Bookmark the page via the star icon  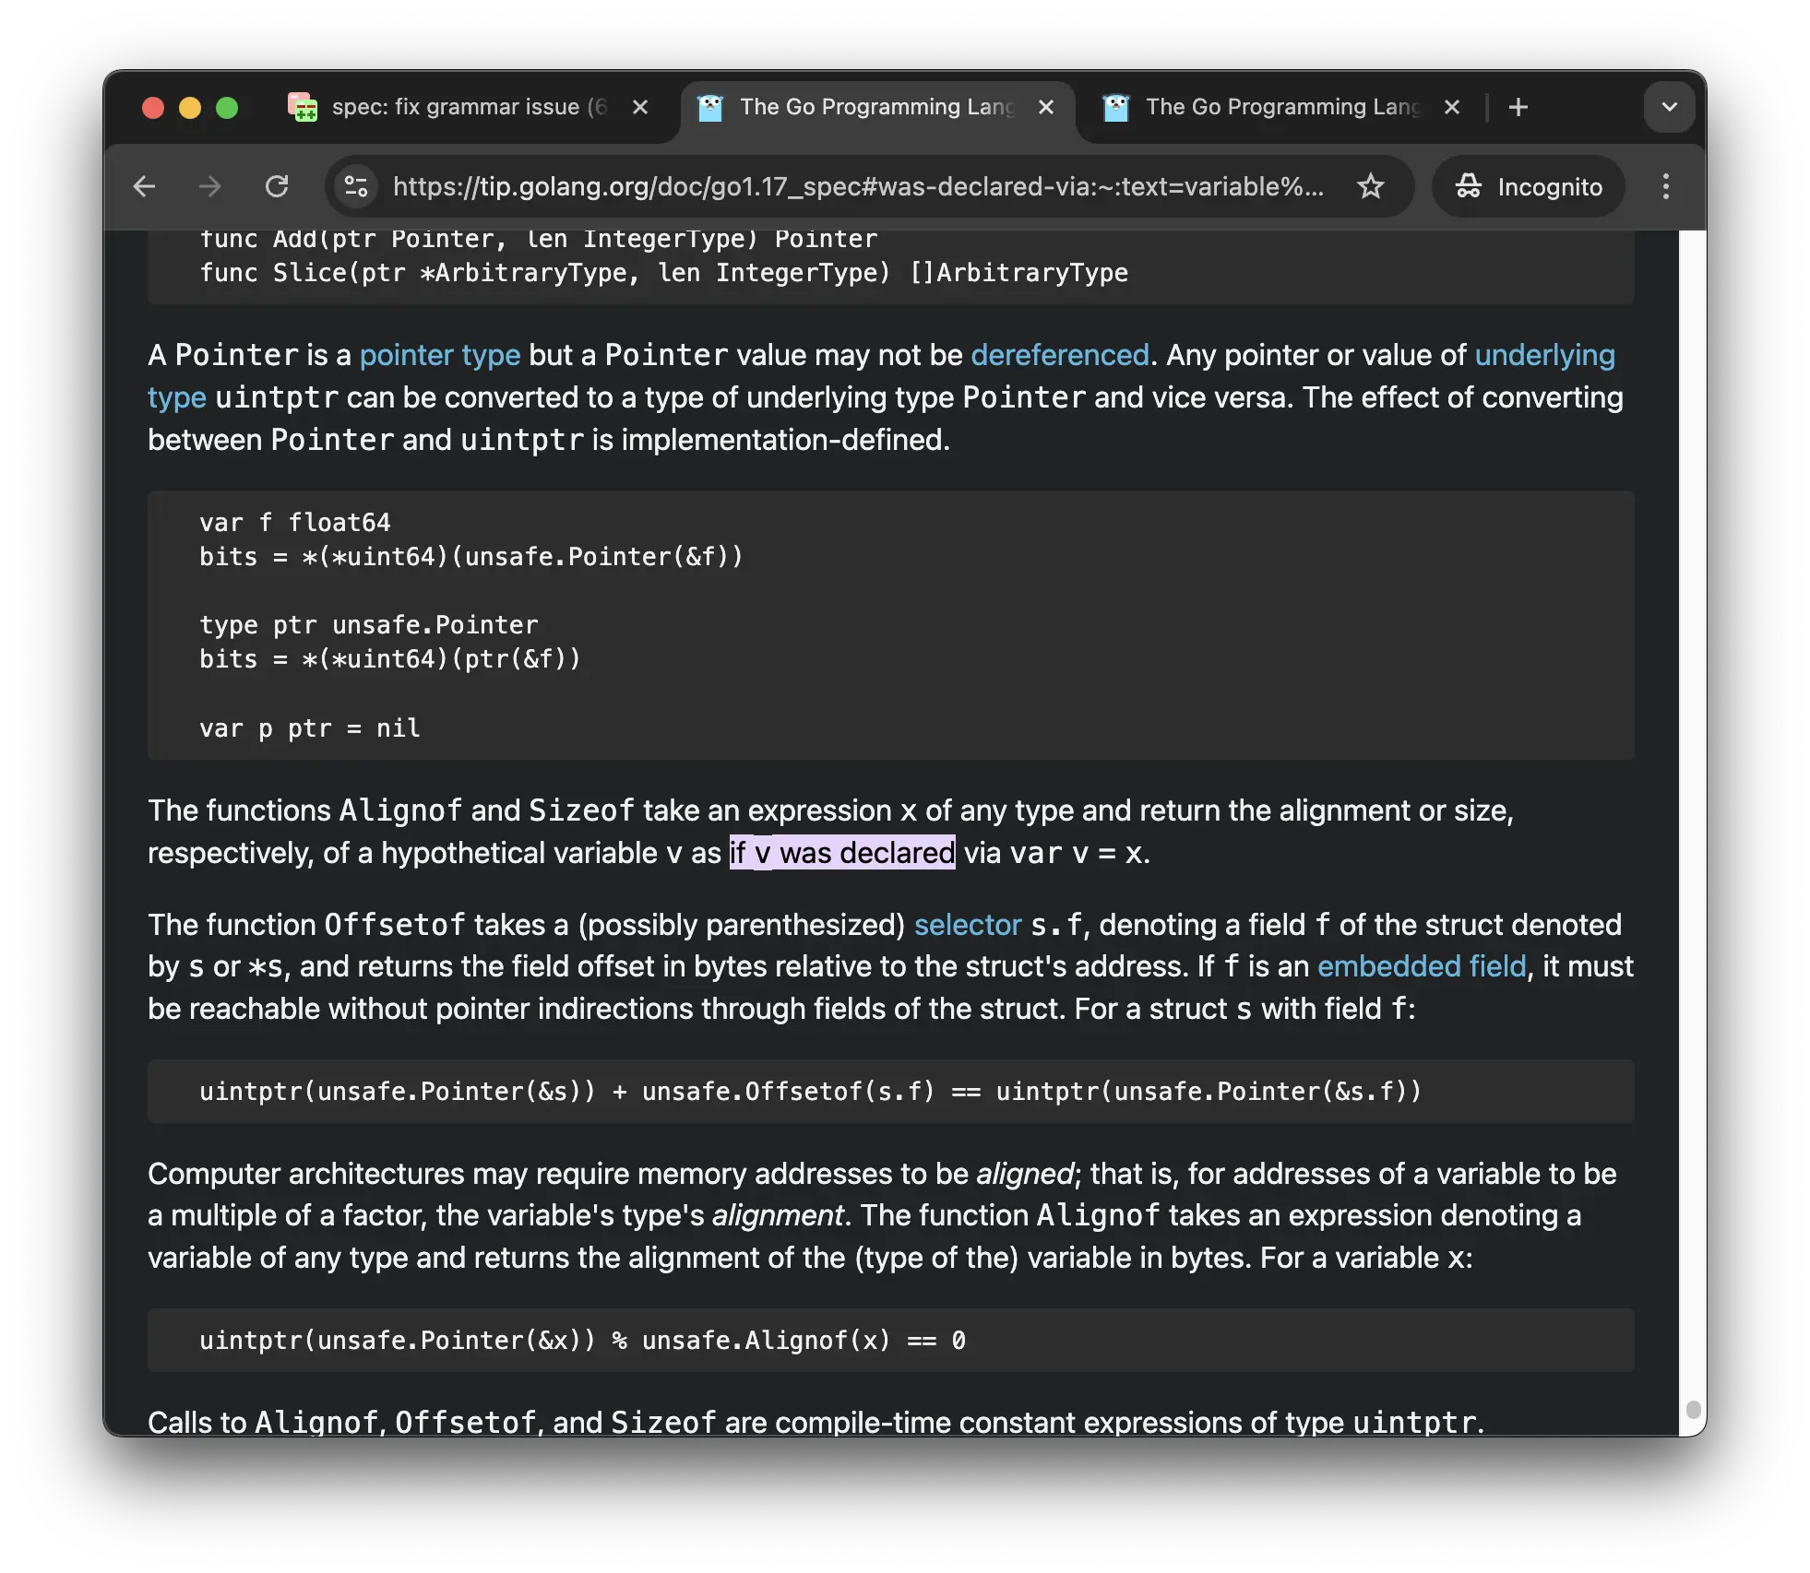1372,186
